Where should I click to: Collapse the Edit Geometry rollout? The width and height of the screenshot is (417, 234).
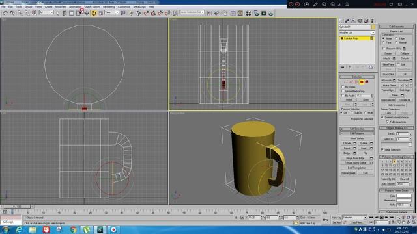(397, 27)
